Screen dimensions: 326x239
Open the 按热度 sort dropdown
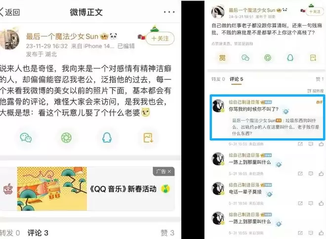(316, 91)
